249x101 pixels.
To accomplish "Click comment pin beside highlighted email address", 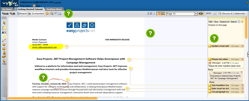I will coord(66,46).
